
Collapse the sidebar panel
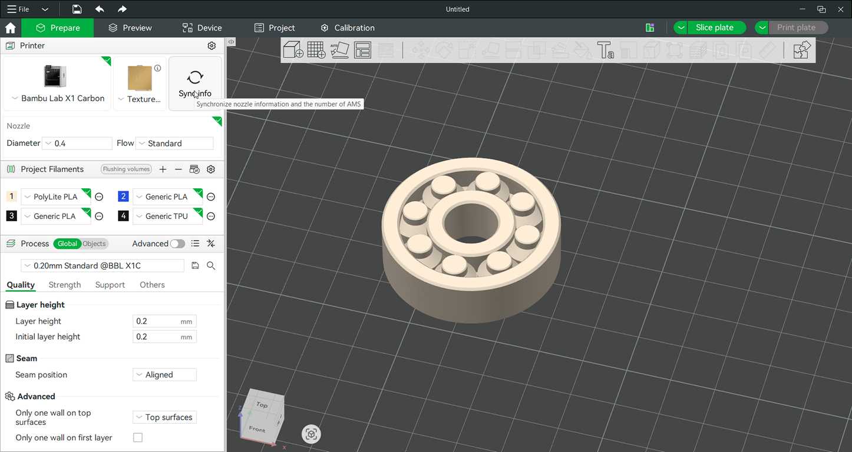[232, 42]
